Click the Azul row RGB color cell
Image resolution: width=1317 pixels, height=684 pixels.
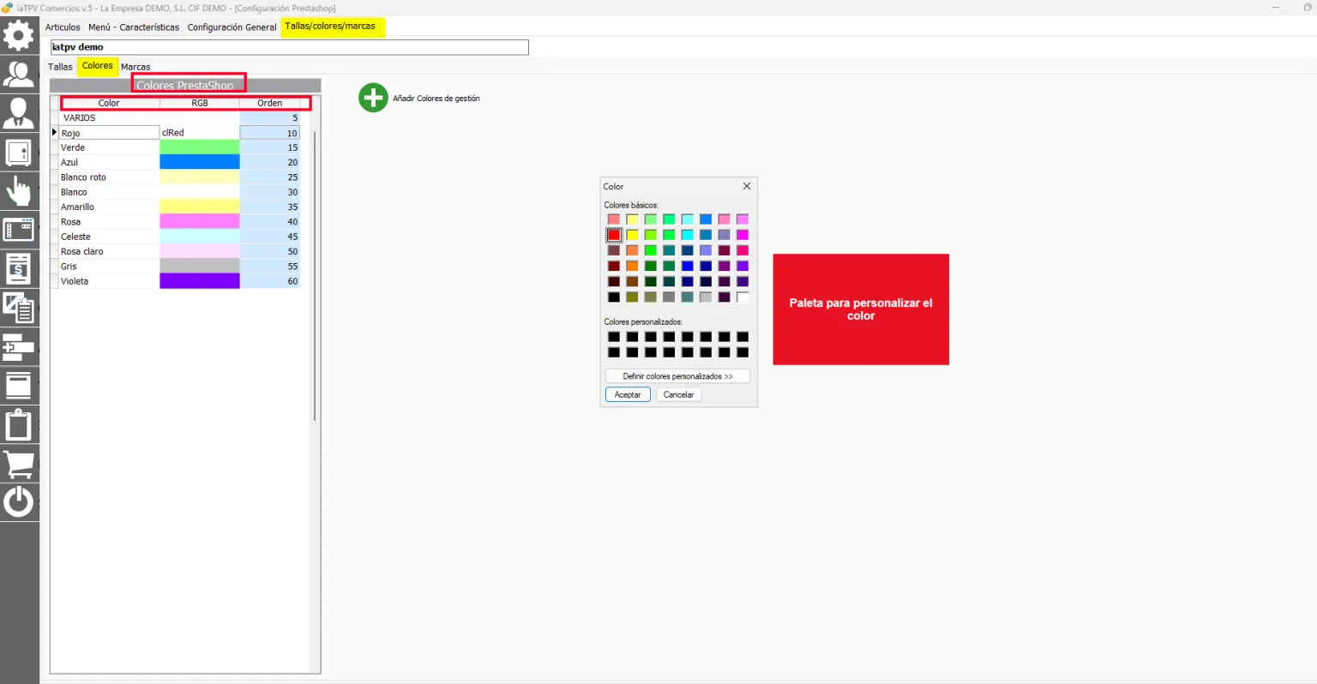pos(200,162)
